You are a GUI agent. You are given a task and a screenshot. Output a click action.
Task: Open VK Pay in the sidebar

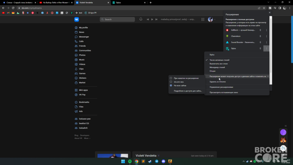pyautogui.click(x=82, y=95)
